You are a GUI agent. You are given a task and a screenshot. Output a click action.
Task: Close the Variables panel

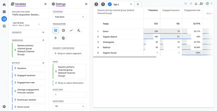coord(45,4)
